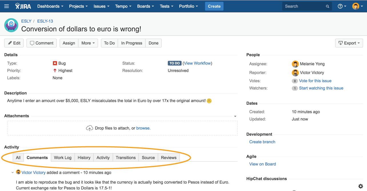This screenshot has width=367, height=191.
Task: Click the blue Create button
Action: (214, 6)
